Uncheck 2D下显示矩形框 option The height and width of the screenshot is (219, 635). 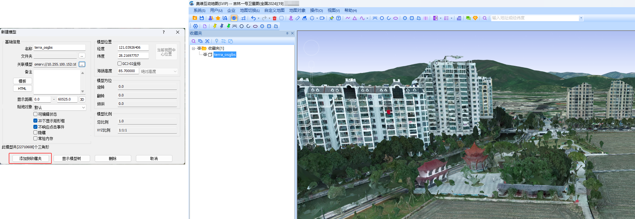[36, 121]
